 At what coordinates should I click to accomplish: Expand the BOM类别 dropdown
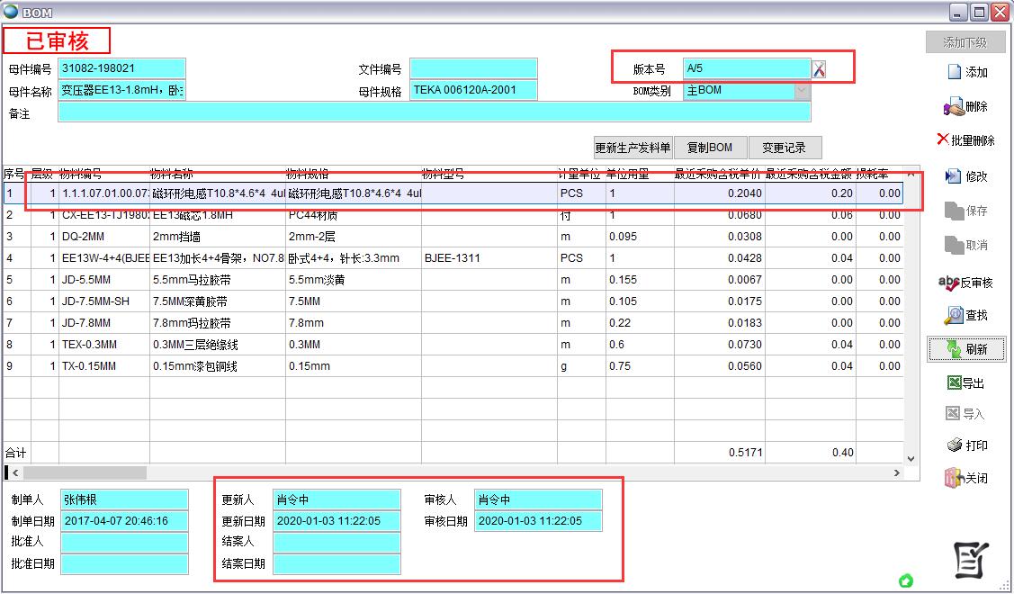pos(801,91)
